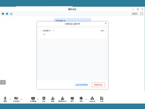
Task: Click the meeting info icon
Action: tap(3, 14)
